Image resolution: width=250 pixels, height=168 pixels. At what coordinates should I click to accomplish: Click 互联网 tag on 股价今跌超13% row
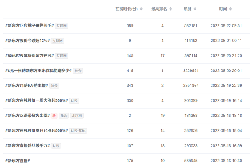[x=57, y=41]
